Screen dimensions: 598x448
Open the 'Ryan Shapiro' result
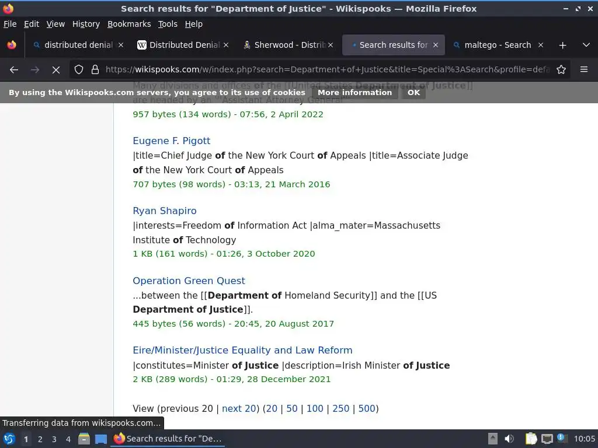click(x=164, y=211)
